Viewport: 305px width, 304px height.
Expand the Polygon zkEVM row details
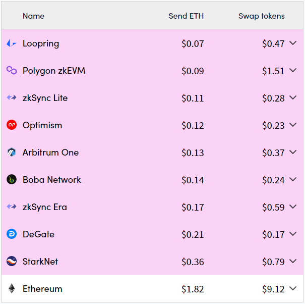pyautogui.click(x=293, y=70)
